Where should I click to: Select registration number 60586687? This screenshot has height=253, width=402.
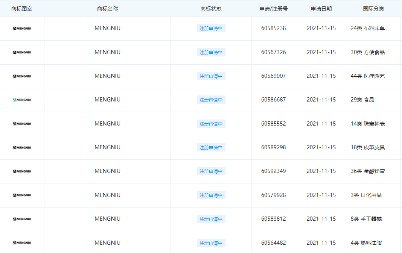(274, 100)
